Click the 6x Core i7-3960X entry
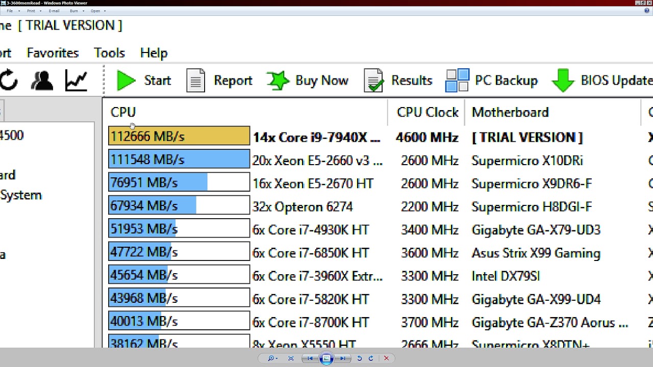653x367 pixels. click(317, 276)
